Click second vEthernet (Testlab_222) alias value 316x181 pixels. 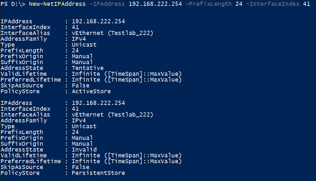pos(113,114)
